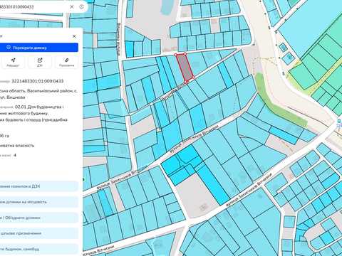Viewport: 342px width, 256px height.
Task: Open the ДЗК errors action row
Action: [39, 186]
